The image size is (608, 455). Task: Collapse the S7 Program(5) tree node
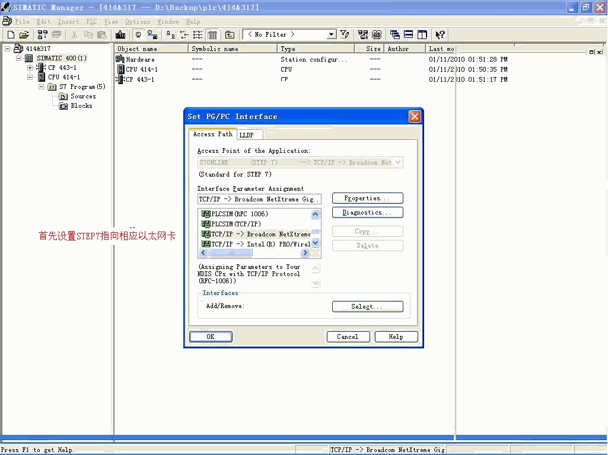tap(41, 86)
